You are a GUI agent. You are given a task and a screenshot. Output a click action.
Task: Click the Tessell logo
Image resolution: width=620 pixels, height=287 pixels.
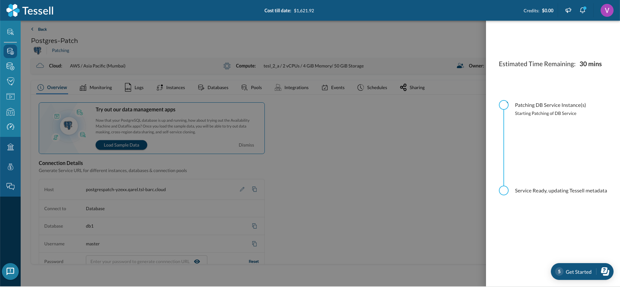click(x=30, y=10)
